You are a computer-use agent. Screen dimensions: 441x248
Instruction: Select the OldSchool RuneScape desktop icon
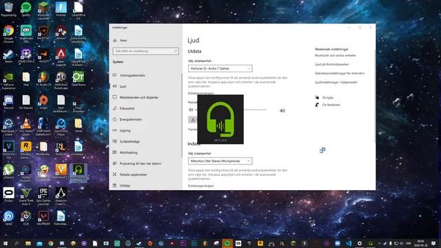pyautogui.click(x=61, y=81)
